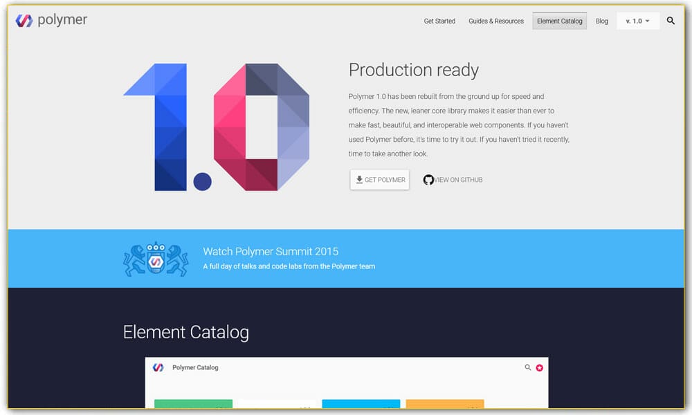Click the Polymer logo in the header
Screen dimensions: 692x415
click(x=24, y=21)
